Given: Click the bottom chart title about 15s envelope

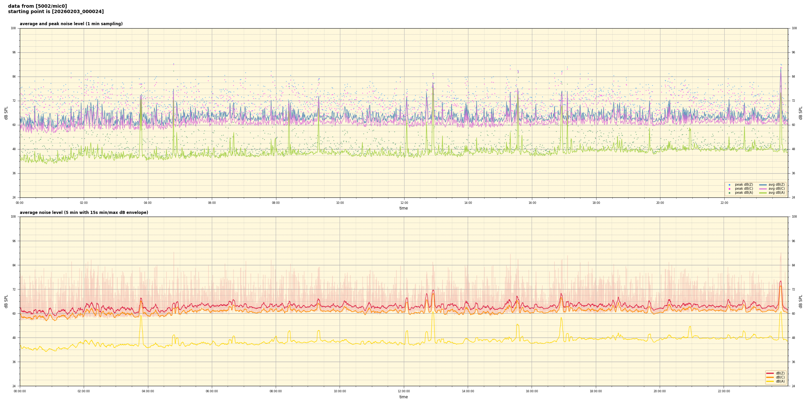Looking at the screenshot, I should point(84,213).
